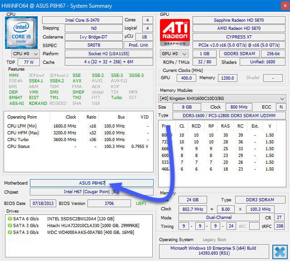Click the green UEFI label

click(x=141, y=204)
